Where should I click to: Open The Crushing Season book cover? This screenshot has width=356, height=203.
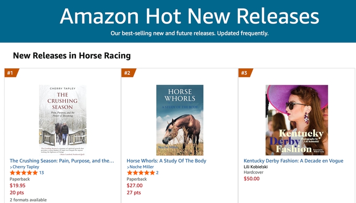coord(62,120)
